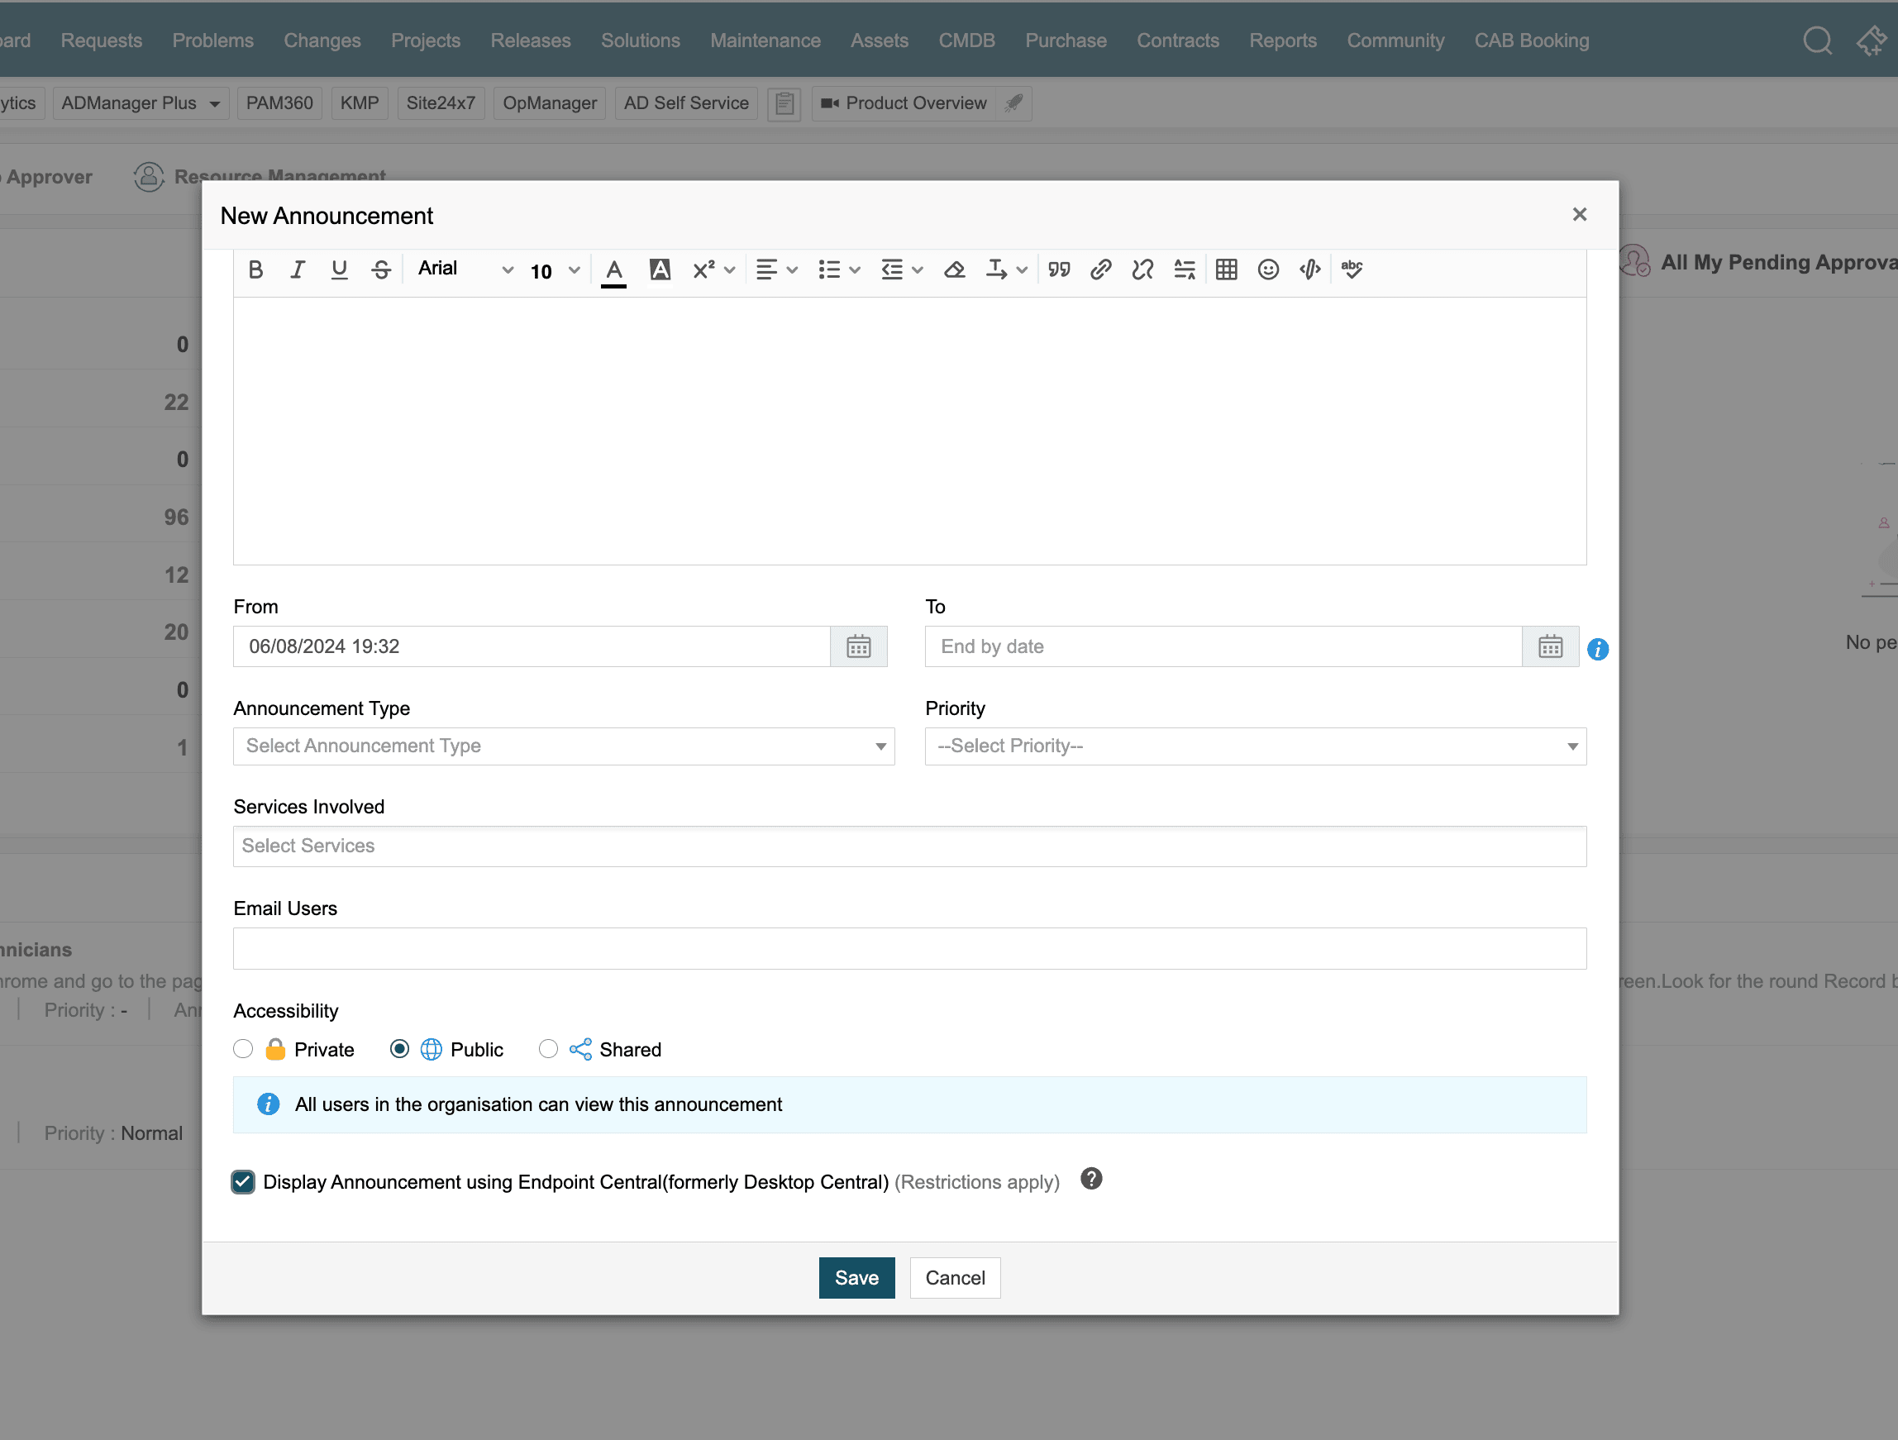This screenshot has height=1440, width=1898.
Task: Select the Private accessibility option
Action: (x=243, y=1049)
